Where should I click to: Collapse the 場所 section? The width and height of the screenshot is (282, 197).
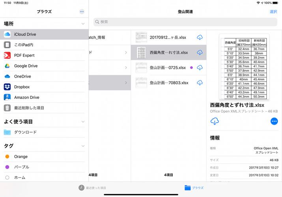82,24
